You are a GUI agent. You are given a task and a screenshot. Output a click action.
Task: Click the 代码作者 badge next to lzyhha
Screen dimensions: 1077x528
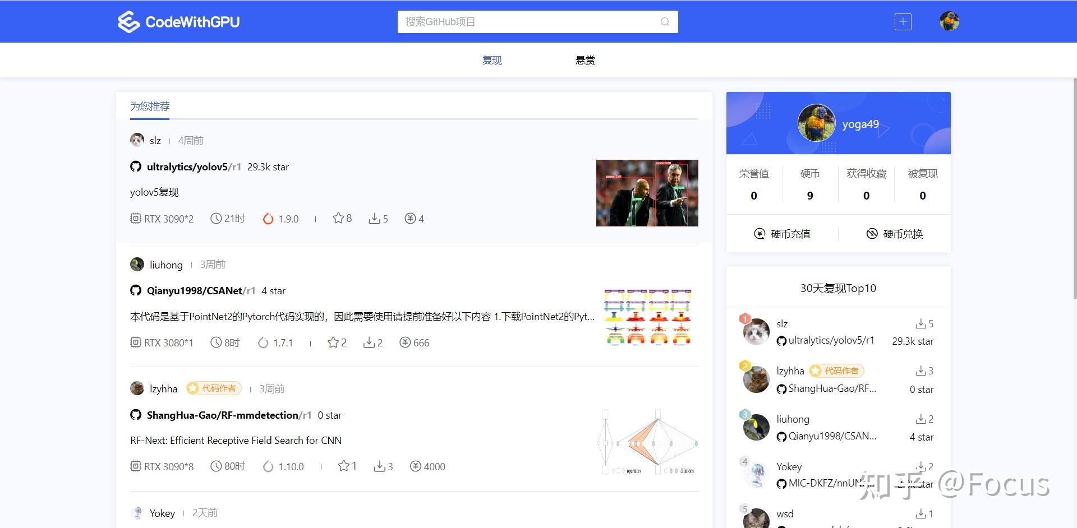[213, 388]
